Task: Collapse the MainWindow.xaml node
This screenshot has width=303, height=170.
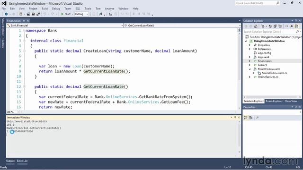Action: coord(250,69)
